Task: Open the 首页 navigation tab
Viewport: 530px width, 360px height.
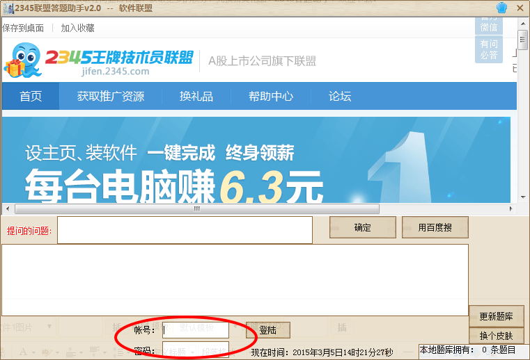Action: pyautogui.click(x=31, y=96)
